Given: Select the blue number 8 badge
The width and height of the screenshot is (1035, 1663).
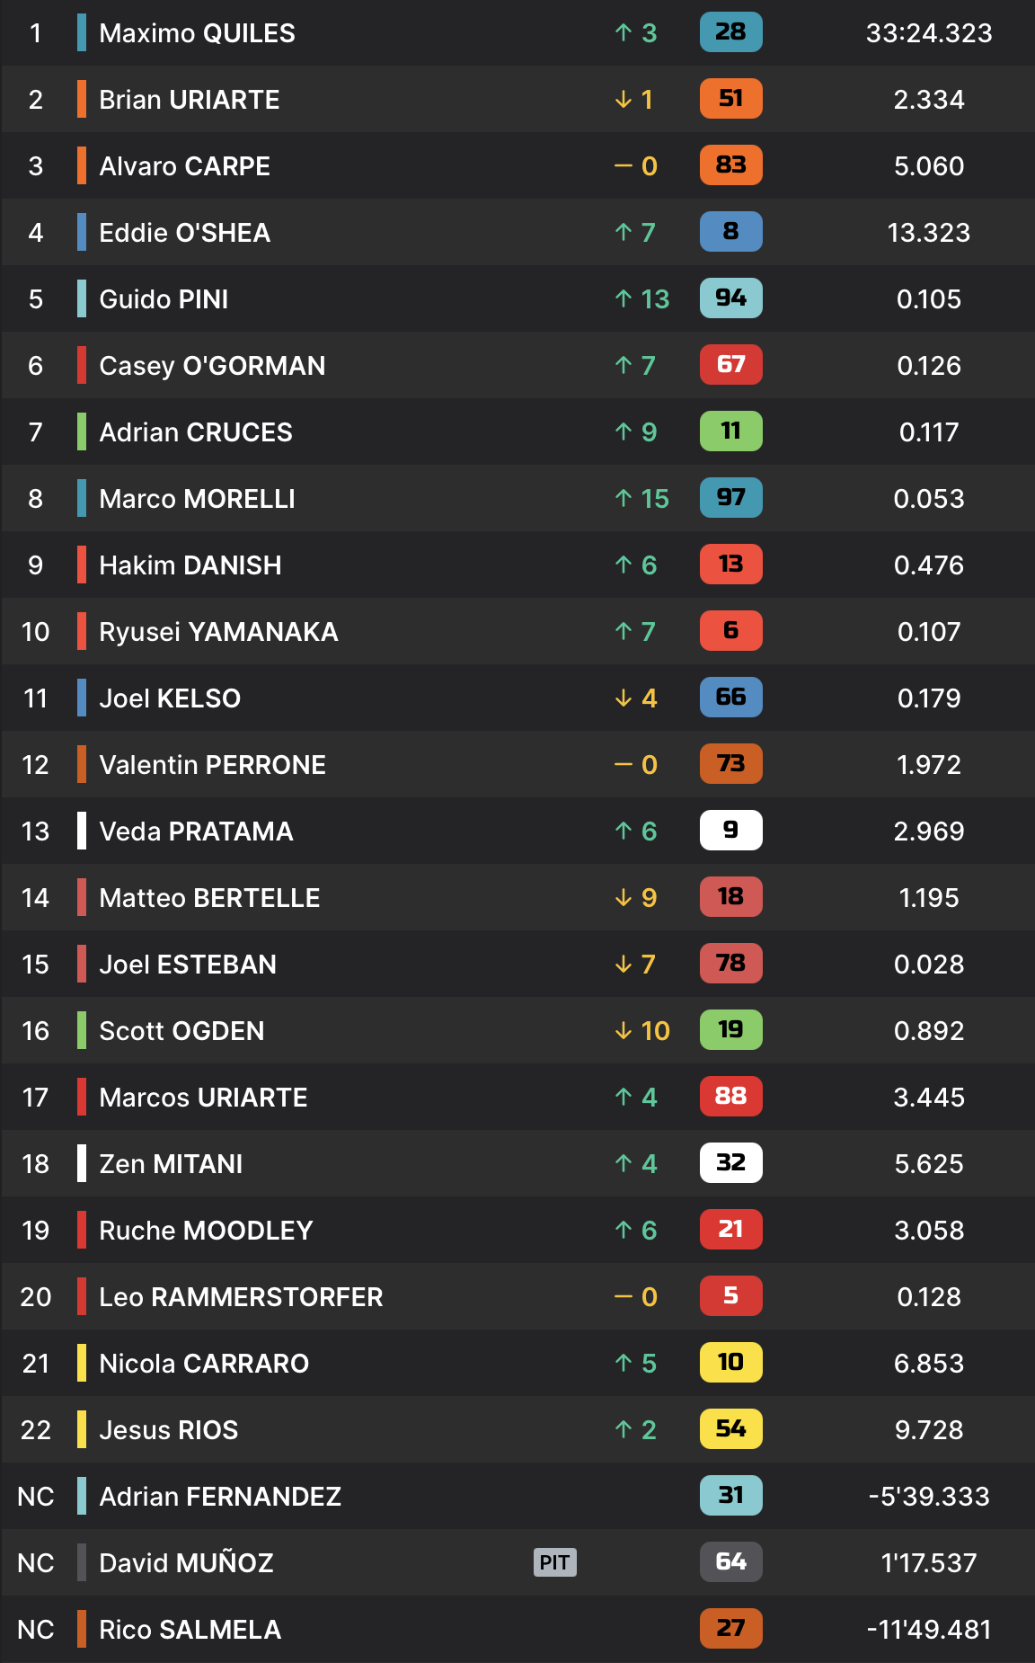Looking at the screenshot, I should (x=730, y=232).
